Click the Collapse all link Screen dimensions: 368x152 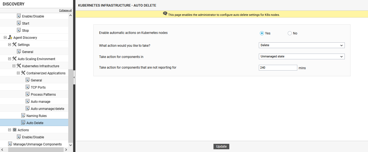(x=66, y=10)
